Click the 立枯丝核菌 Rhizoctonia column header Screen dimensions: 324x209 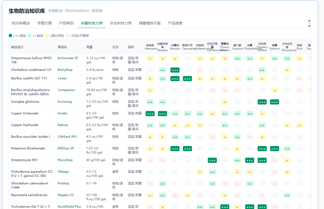coord(287,47)
